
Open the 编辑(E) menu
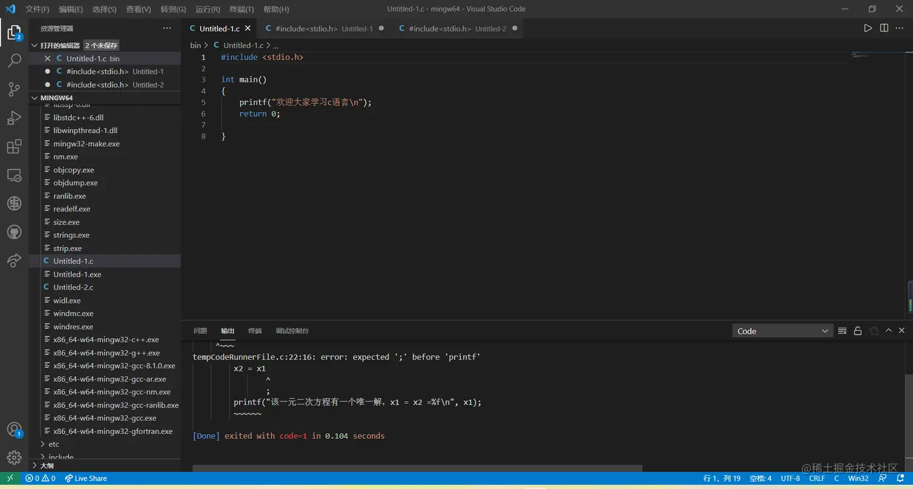[71, 9]
